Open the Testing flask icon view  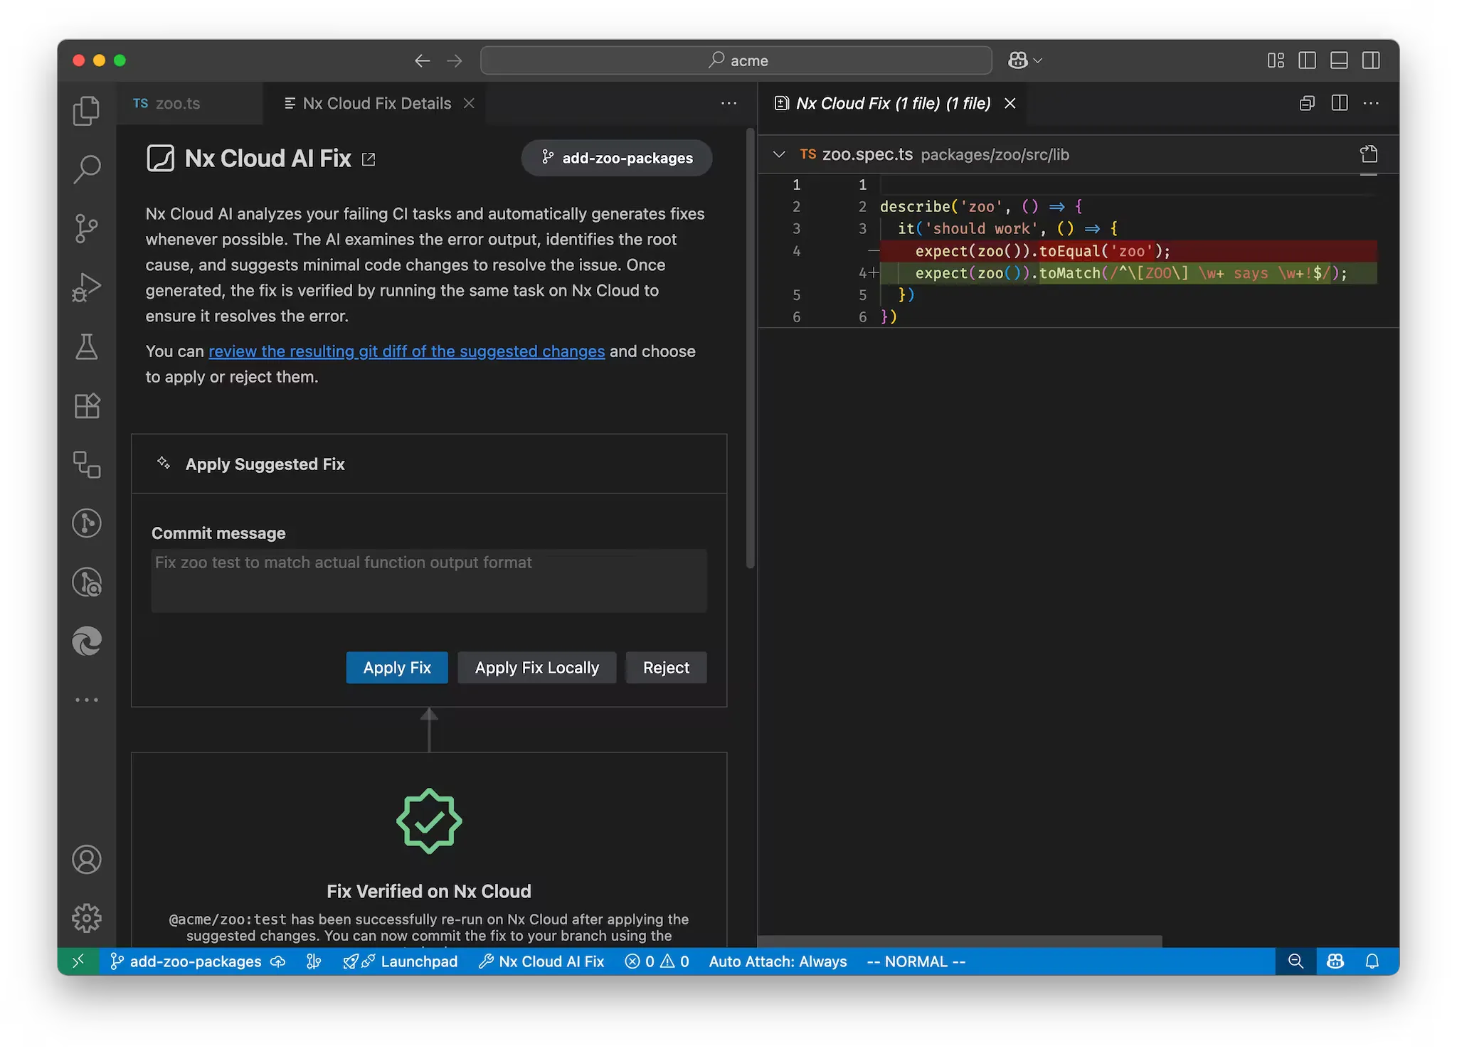(x=86, y=347)
